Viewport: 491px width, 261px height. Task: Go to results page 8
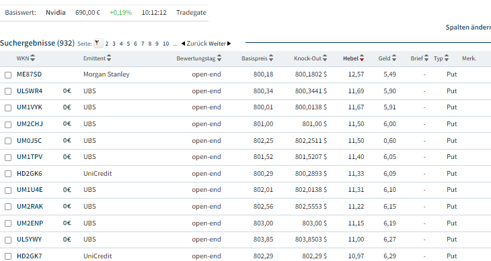click(150, 44)
